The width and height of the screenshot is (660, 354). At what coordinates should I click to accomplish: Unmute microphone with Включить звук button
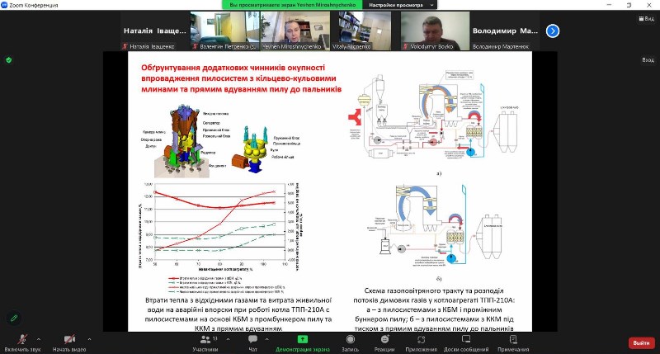click(x=23, y=343)
